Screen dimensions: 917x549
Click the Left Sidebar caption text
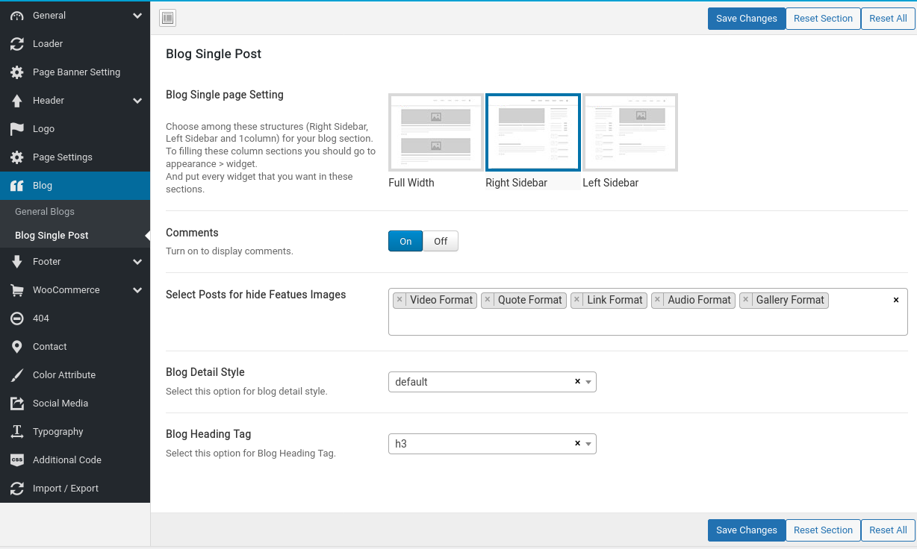click(611, 183)
